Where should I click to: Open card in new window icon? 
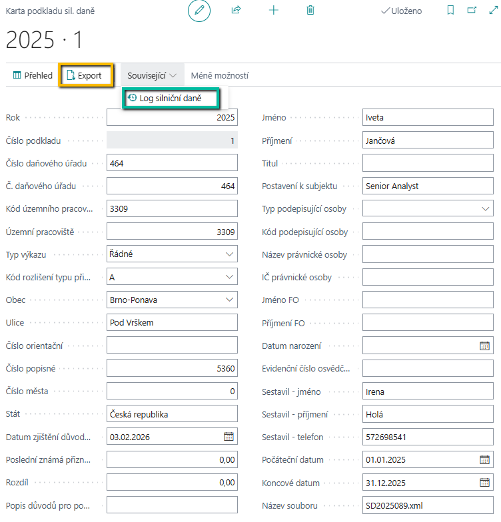[472, 11]
